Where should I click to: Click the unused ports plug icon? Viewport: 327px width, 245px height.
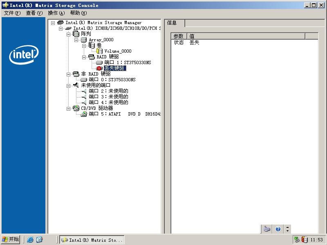[76, 85]
